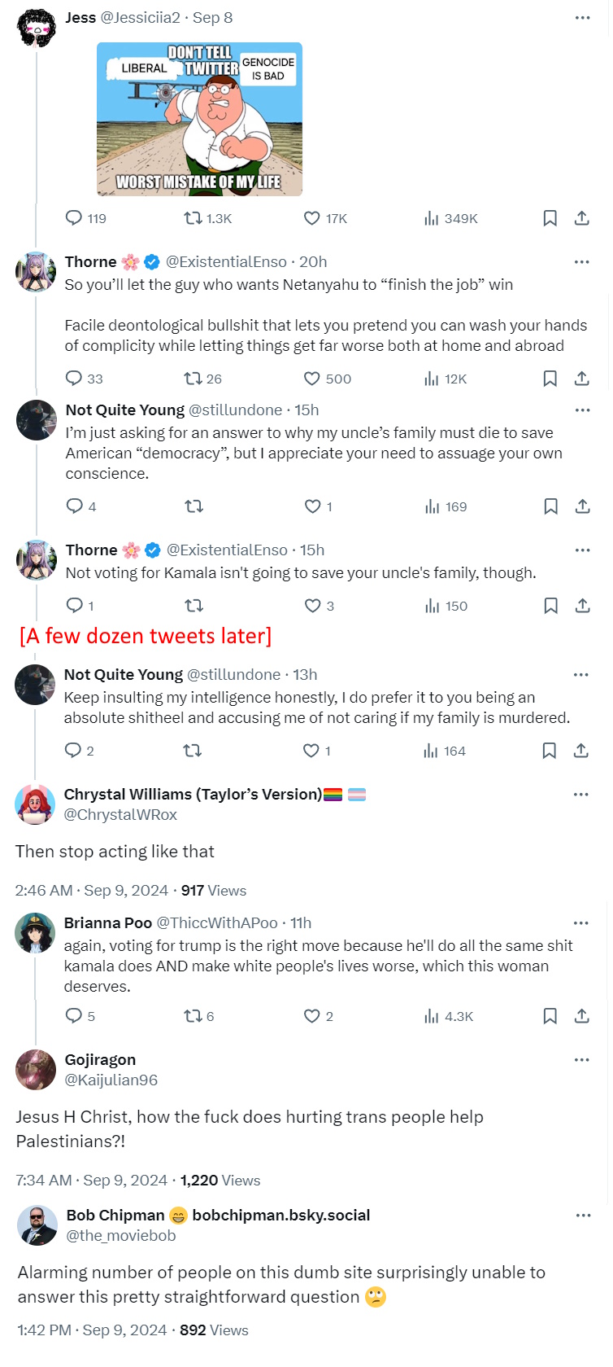Viewport: 613px width, 1367px height.
Task: Open the Peter Griffin meme image
Action: pos(199,119)
